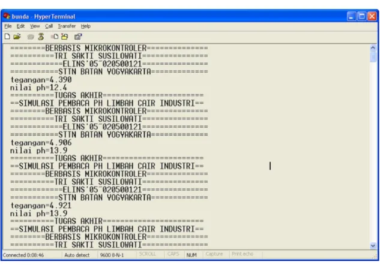Click the scrollbar up arrow
This screenshot has height=265, width=380.
point(373,48)
